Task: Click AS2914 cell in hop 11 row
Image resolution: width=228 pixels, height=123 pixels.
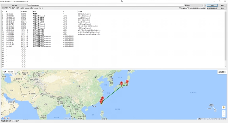Action: (65, 34)
